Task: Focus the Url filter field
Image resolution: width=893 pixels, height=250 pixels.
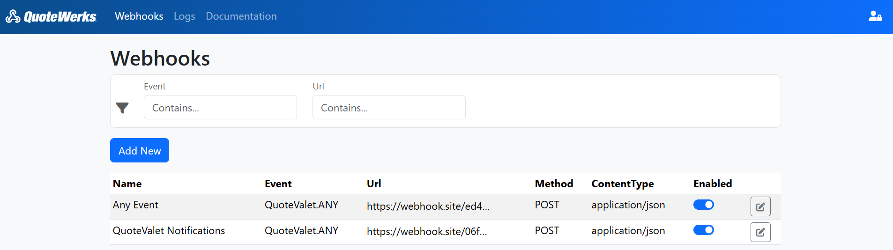Action: [x=389, y=108]
